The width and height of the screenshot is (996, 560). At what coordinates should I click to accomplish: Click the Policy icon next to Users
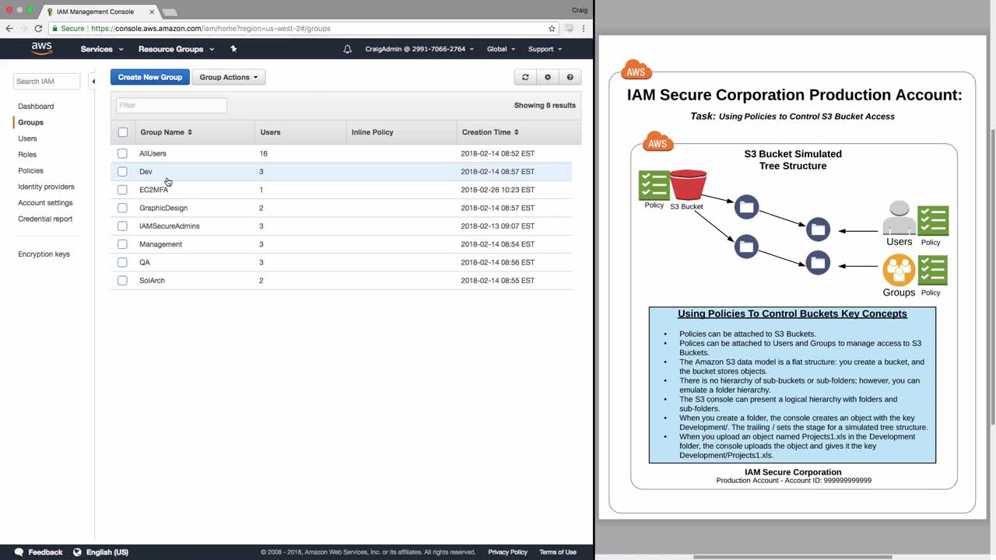click(932, 221)
